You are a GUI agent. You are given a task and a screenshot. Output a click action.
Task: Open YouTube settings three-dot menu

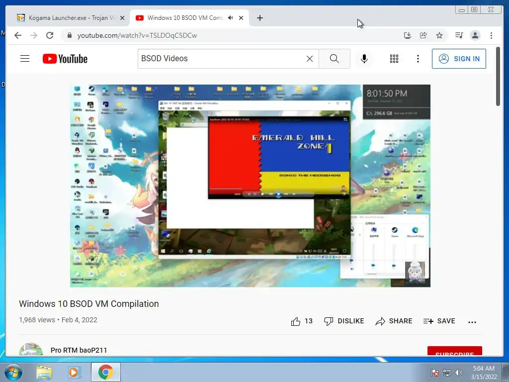418,59
